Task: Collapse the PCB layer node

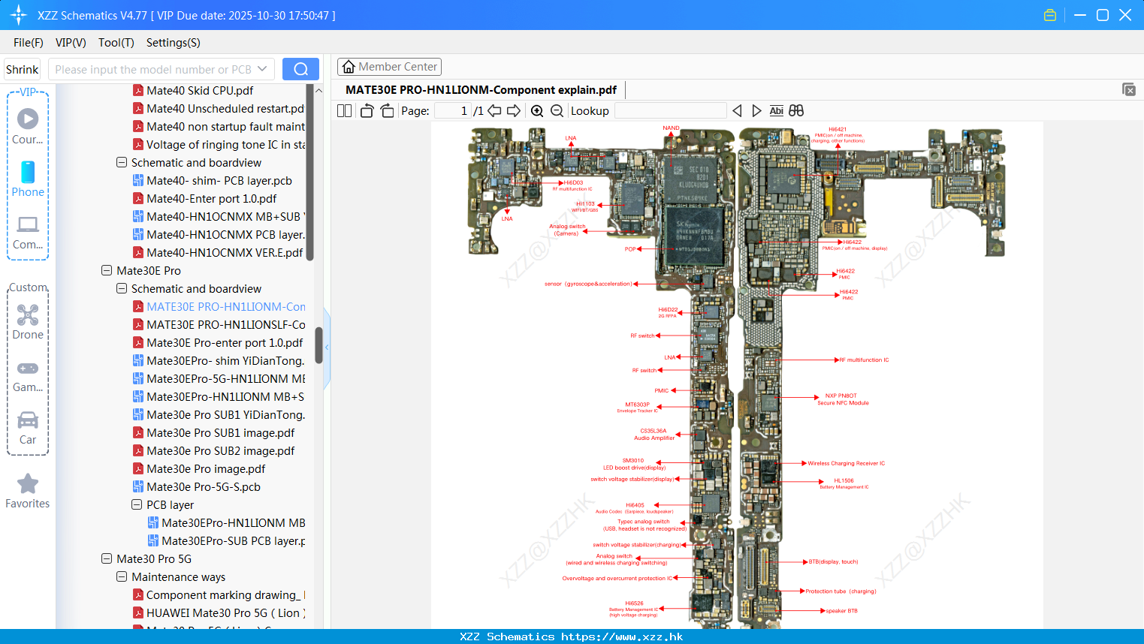Action: coord(137,504)
